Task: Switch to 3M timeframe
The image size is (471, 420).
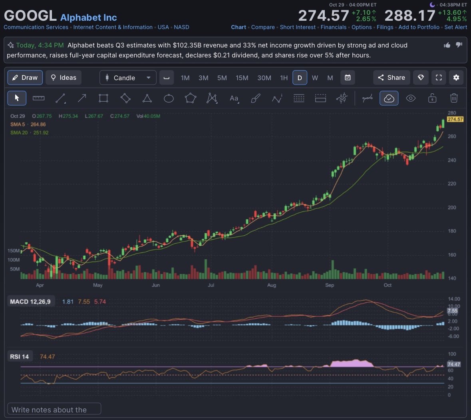Action: coord(203,78)
